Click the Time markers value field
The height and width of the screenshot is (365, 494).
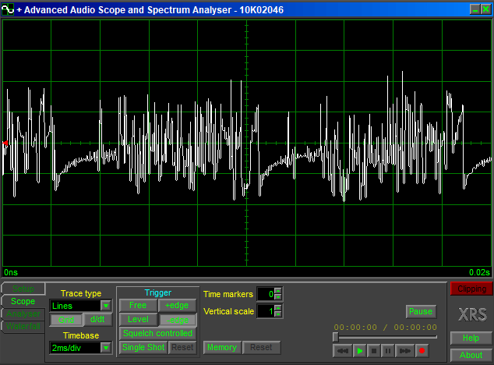(266, 294)
